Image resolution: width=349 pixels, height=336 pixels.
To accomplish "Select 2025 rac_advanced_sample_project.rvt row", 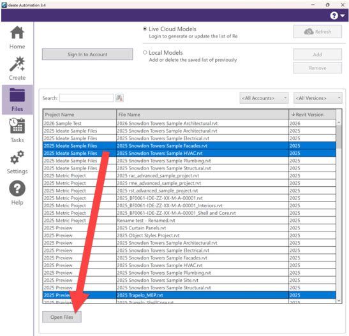I will coord(189,176).
